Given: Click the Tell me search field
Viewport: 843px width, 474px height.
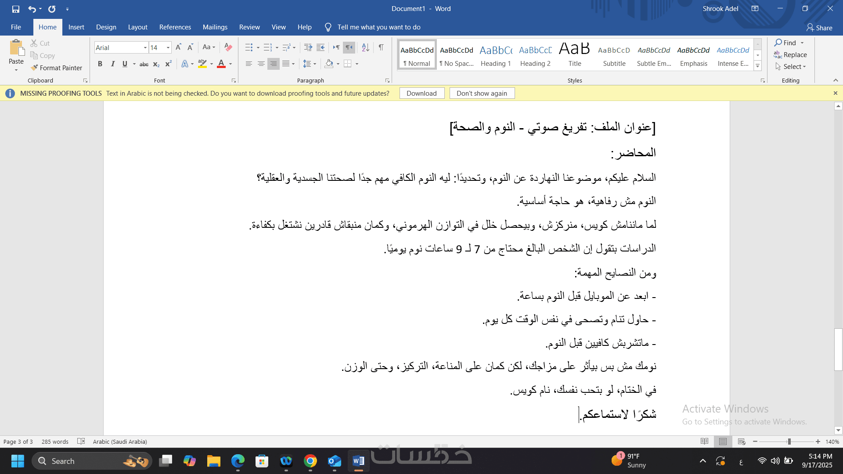Looking at the screenshot, I should click(378, 27).
